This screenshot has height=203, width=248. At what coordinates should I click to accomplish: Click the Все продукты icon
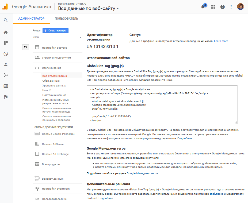37,164
